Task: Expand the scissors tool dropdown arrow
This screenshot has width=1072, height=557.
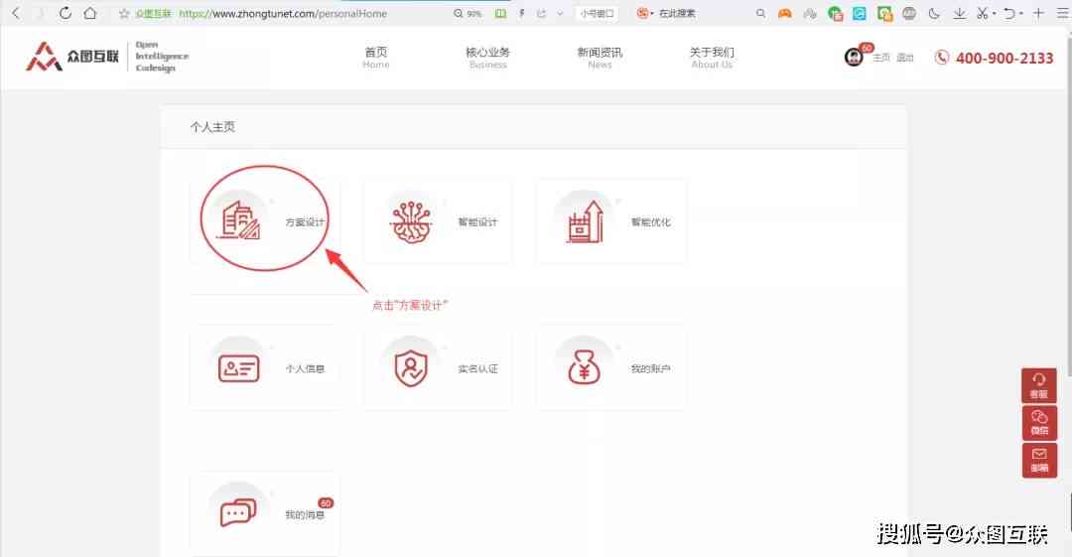Action: (994, 14)
